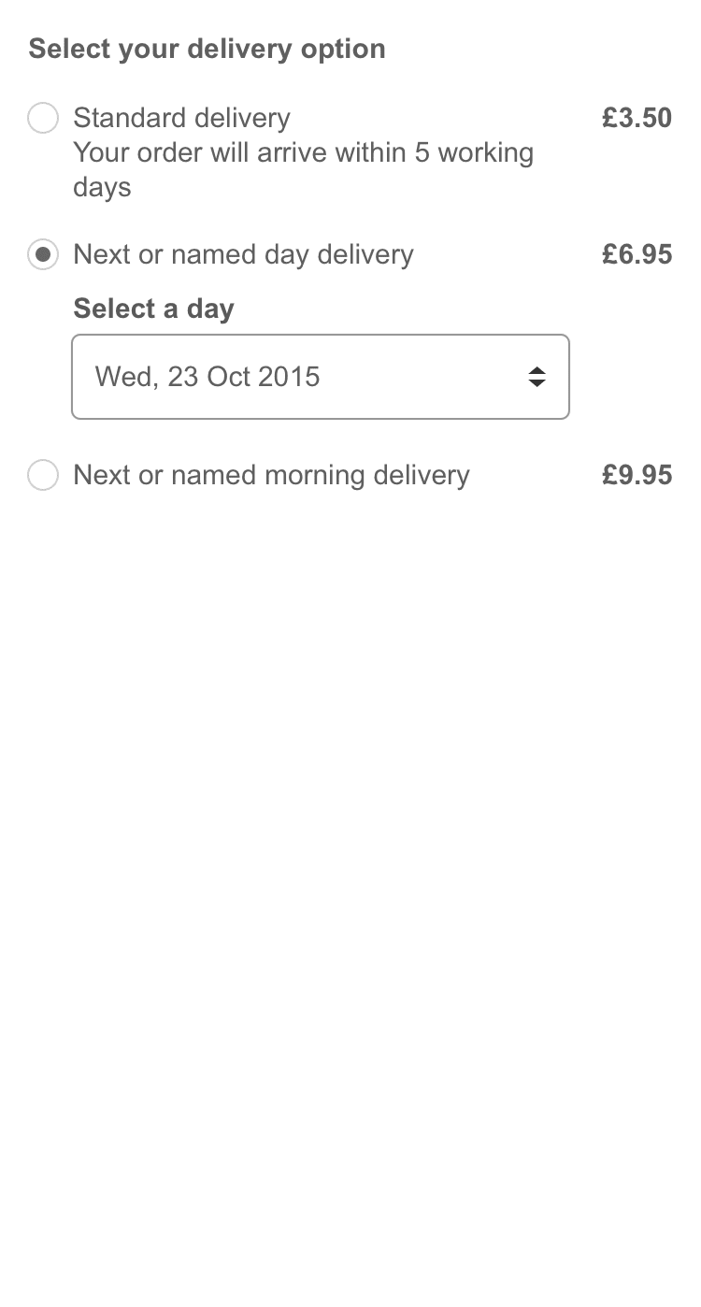Click the up-down arrows icon in day selector
701x1307 pixels.
click(536, 377)
